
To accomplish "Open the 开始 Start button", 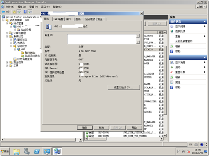I will (x=5, y=151).
